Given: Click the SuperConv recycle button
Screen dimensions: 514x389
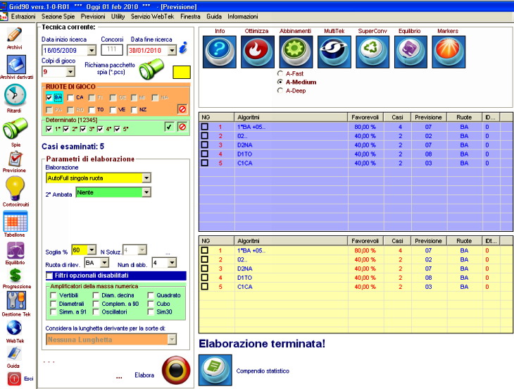Looking at the screenshot, I should pos(372,52).
